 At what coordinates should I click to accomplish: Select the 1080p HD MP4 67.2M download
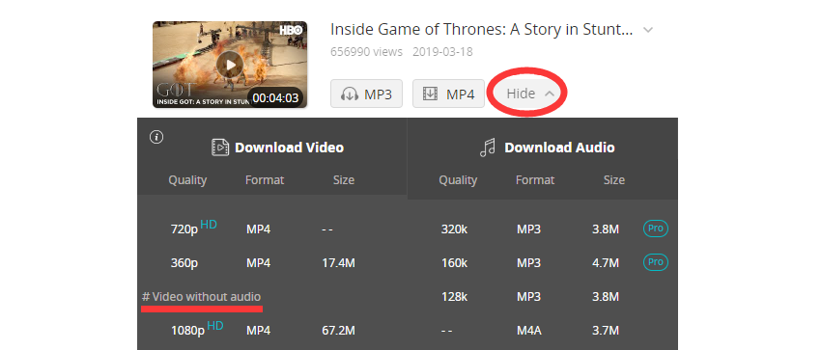click(x=272, y=330)
